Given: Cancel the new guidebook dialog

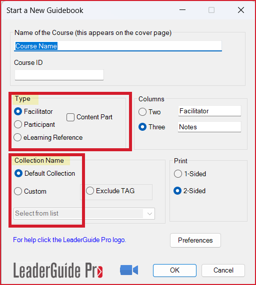Looking at the screenshot, I should click(223, 271).
